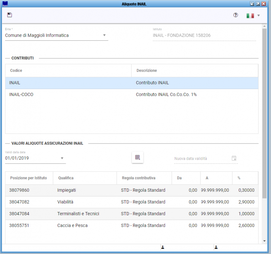Sort by the Qualifica column header
The image size is (271, 254).
[66, 178]
